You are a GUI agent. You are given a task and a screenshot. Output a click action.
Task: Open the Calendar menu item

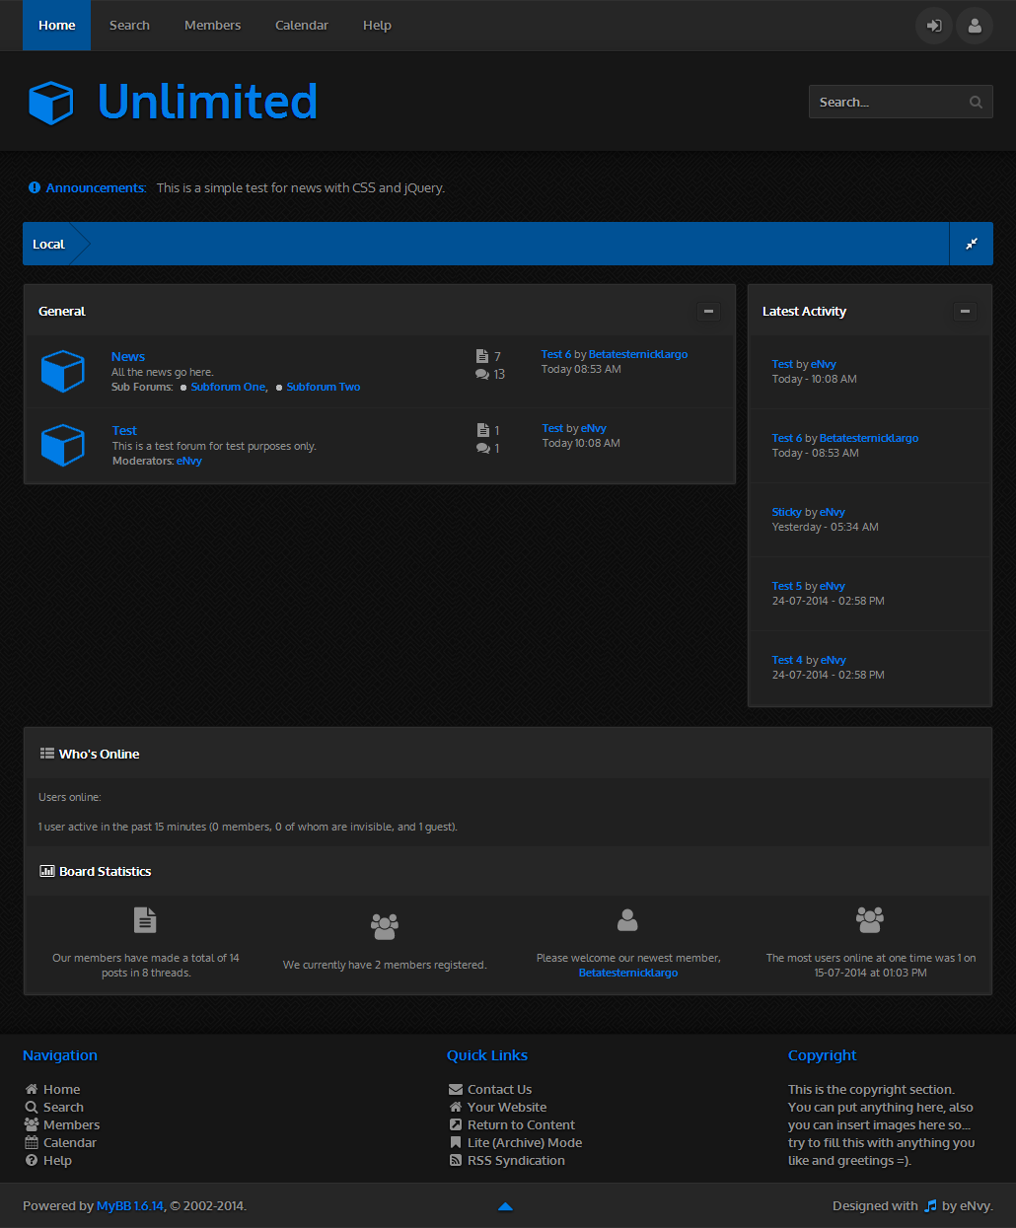[301, 26]
